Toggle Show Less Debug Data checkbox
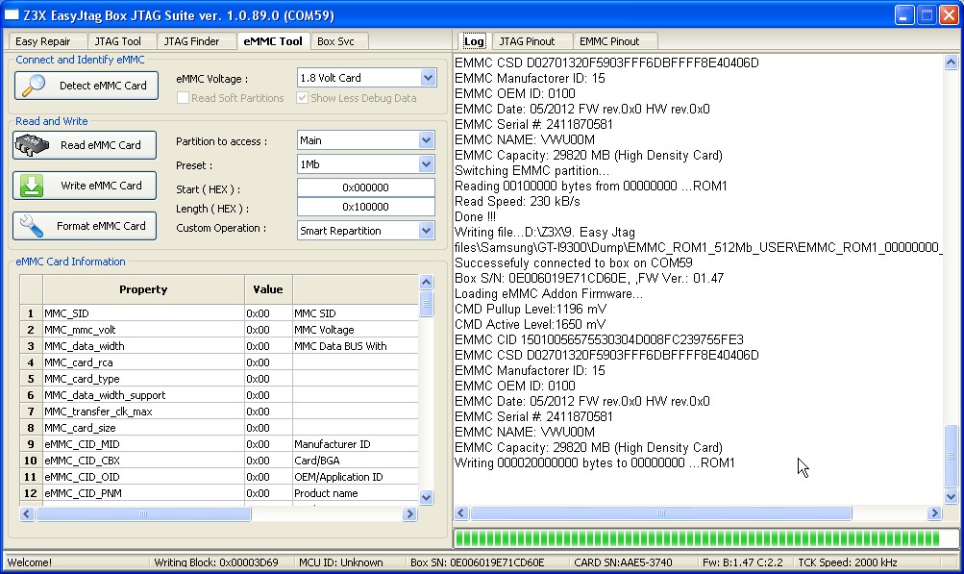 [x=302, y=98]
